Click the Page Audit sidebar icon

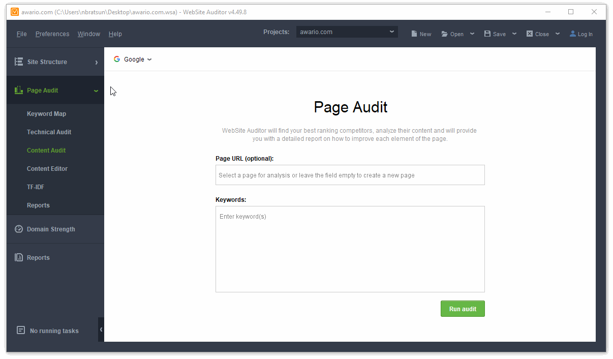[19, 90]
